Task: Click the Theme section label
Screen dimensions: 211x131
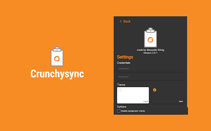Action: (121, 85)
